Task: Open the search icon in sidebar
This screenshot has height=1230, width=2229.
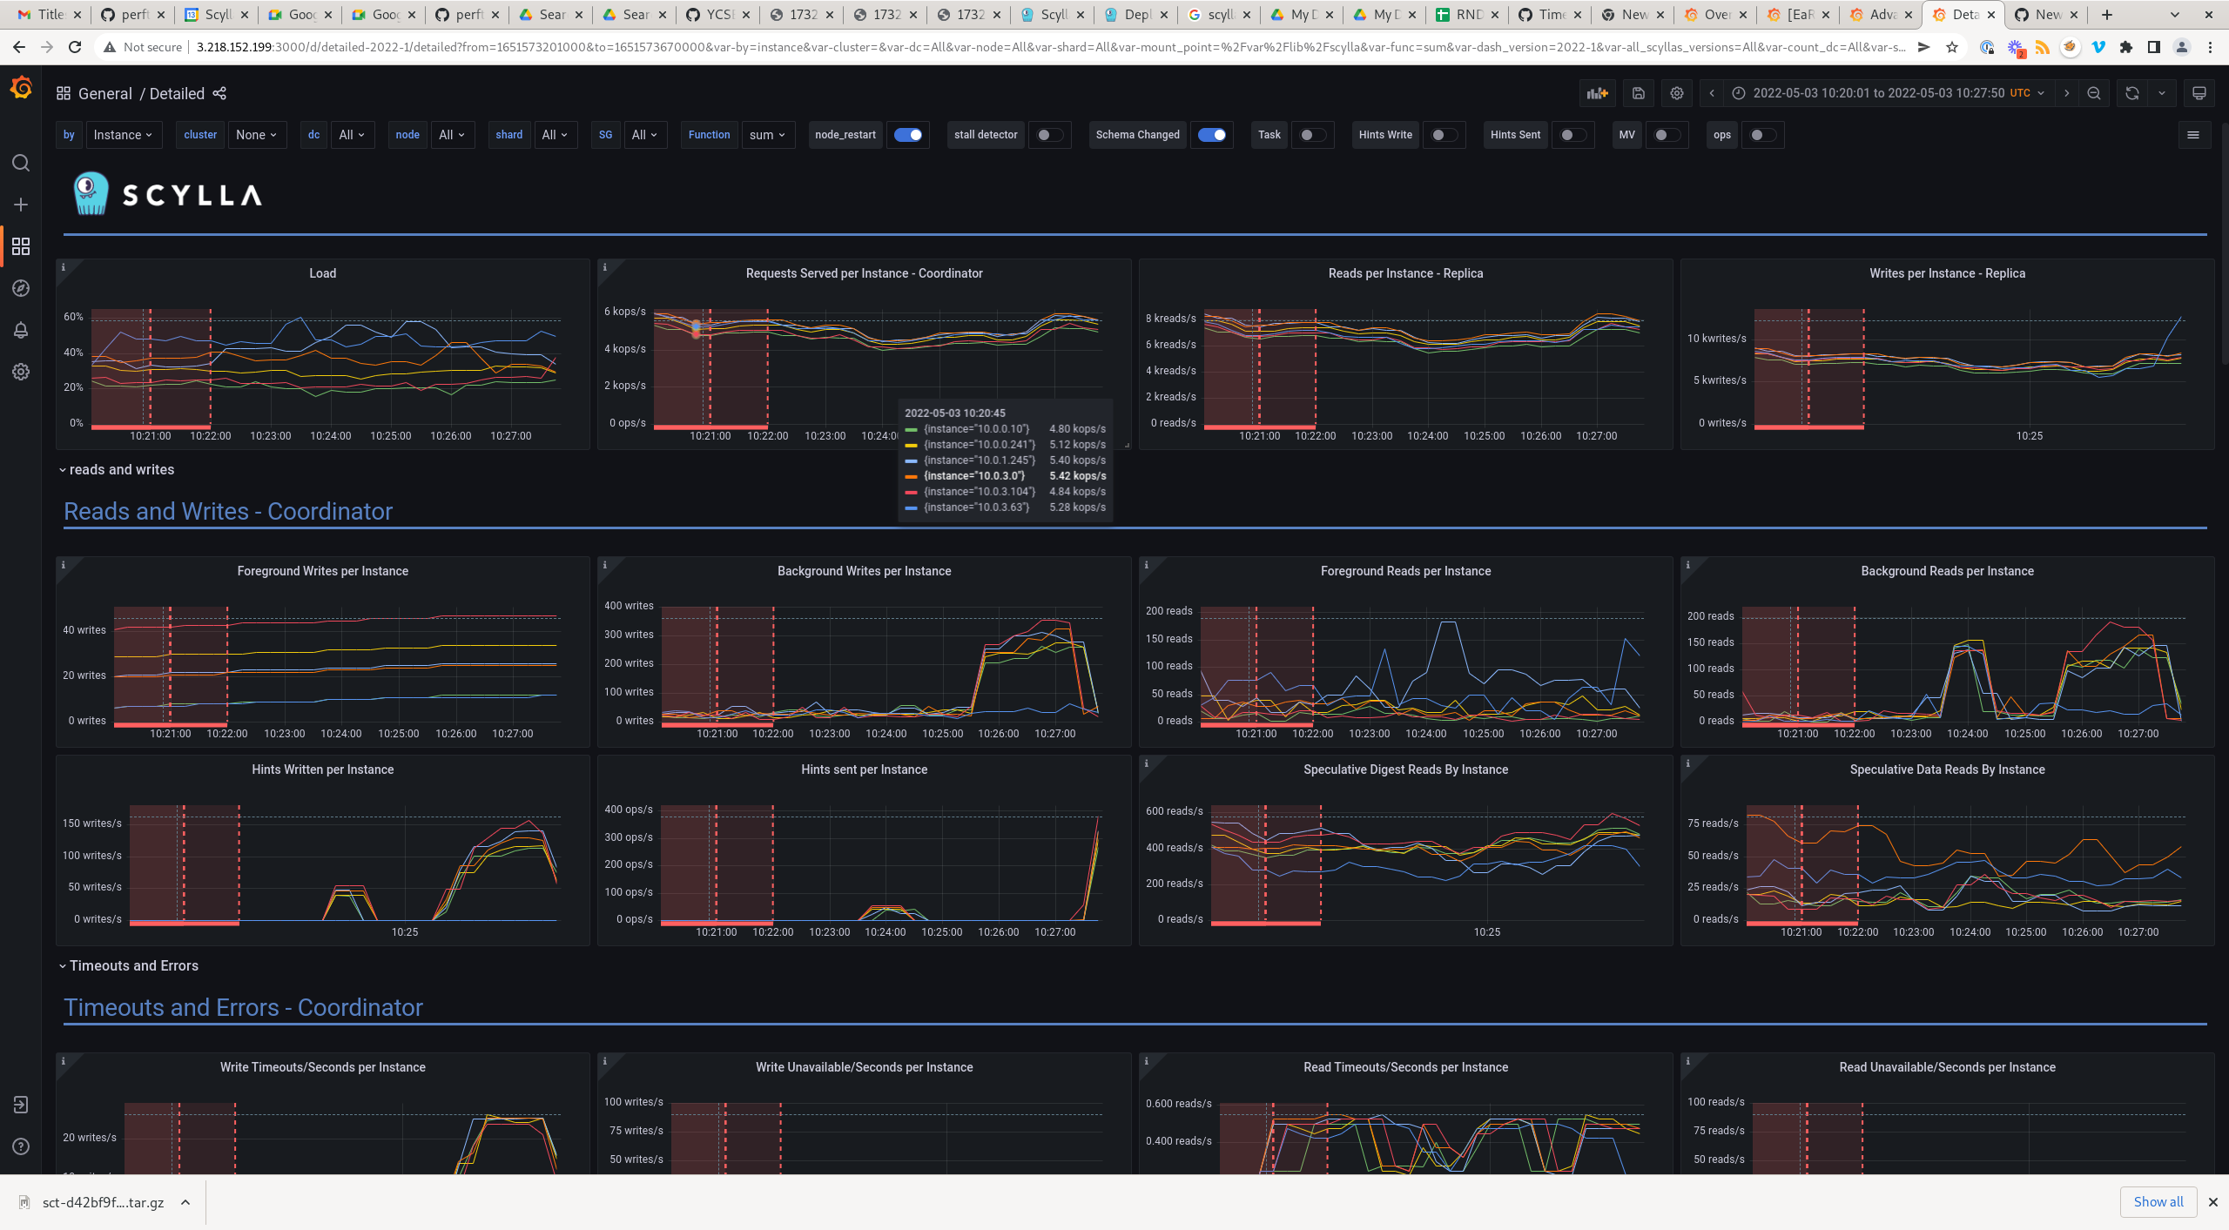Action: click(x=21, y=164)
